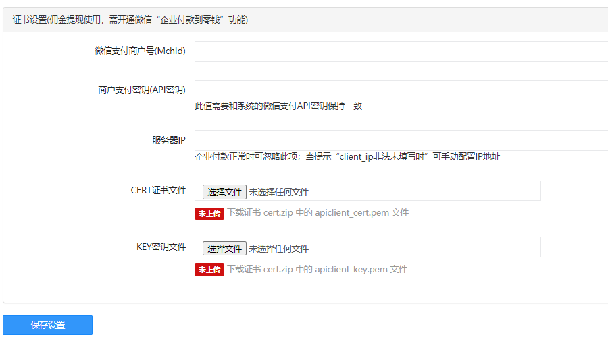
Task: Click label 商户支付密钥(API密钥)
Action: pyautogui.click(x=142, y=90)
